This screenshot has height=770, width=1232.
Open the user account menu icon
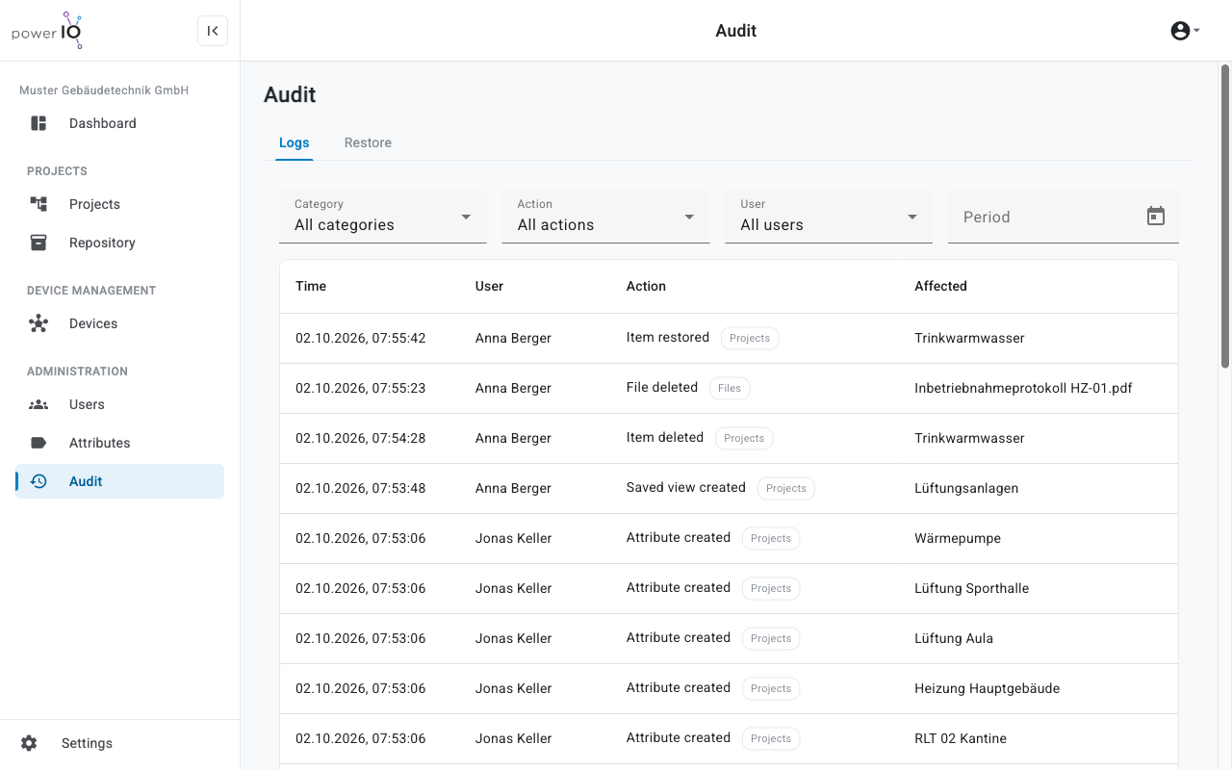coord(1185,31)
